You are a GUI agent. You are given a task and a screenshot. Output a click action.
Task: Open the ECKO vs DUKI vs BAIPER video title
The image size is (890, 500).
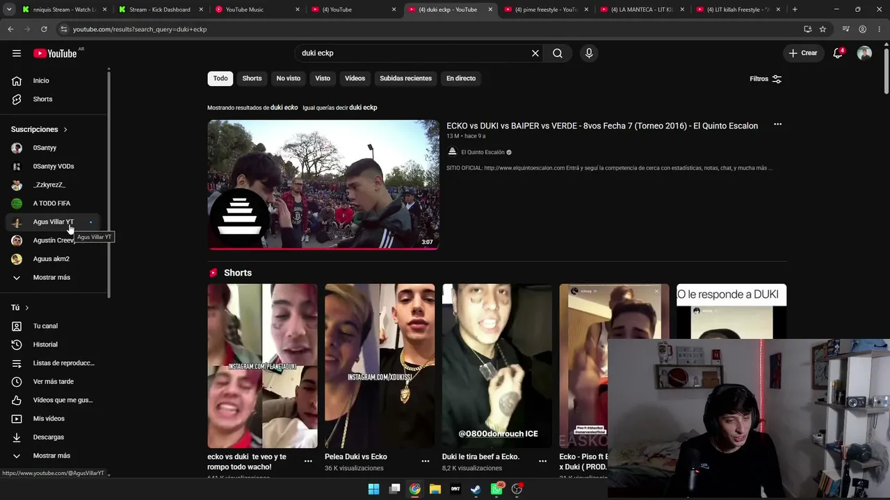[x=602, y=126]
